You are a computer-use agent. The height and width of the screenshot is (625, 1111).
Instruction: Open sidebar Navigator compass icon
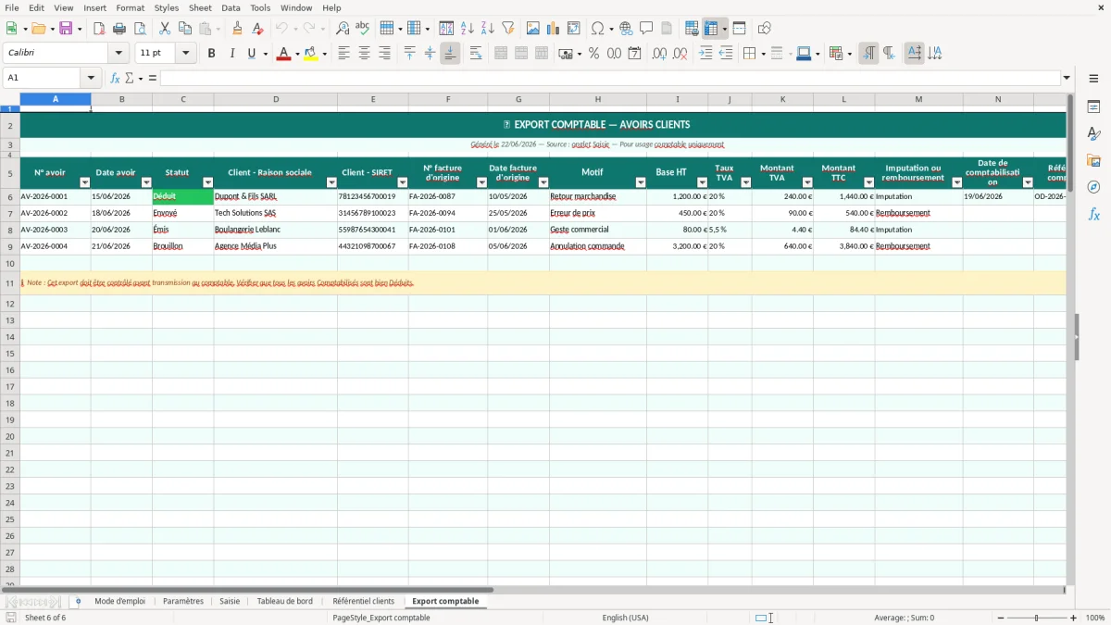click(1093, 187)
